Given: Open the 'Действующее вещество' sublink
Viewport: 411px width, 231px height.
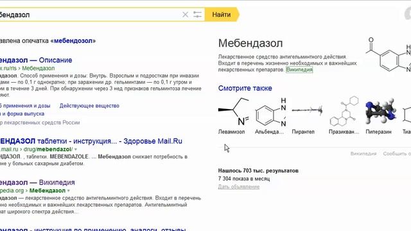Looking at the screenshot, I should pyautogui.click(x=89, y=106).
